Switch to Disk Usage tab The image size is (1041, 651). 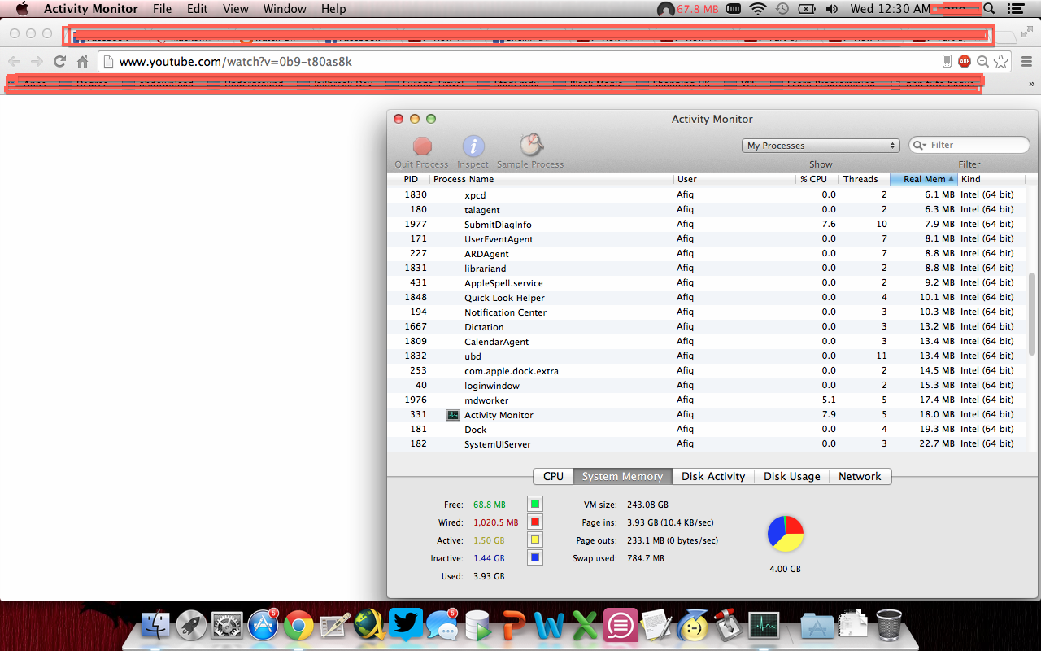click(791, 476)
